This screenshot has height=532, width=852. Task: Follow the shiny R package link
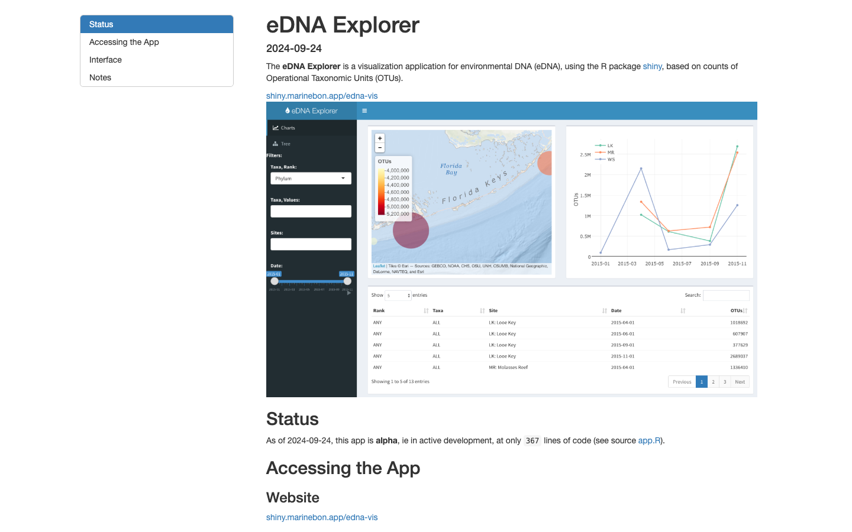tap(652, 66)
